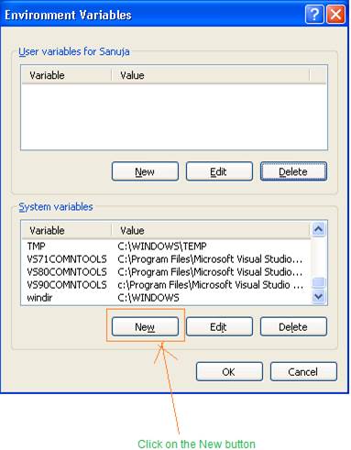Close the Environment Variables dialog
This screenshot has width=351, height=450.
335,15
